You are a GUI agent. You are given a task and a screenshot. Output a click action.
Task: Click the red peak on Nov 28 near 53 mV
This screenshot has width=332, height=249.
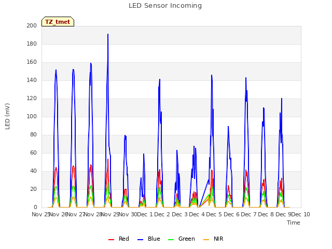108,159
